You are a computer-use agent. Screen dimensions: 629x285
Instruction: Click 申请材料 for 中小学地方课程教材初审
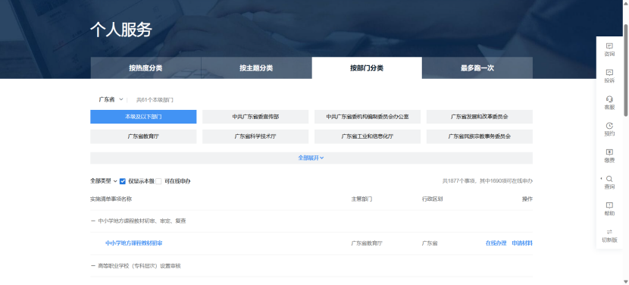pyautogui.click(x=522, y=243)
